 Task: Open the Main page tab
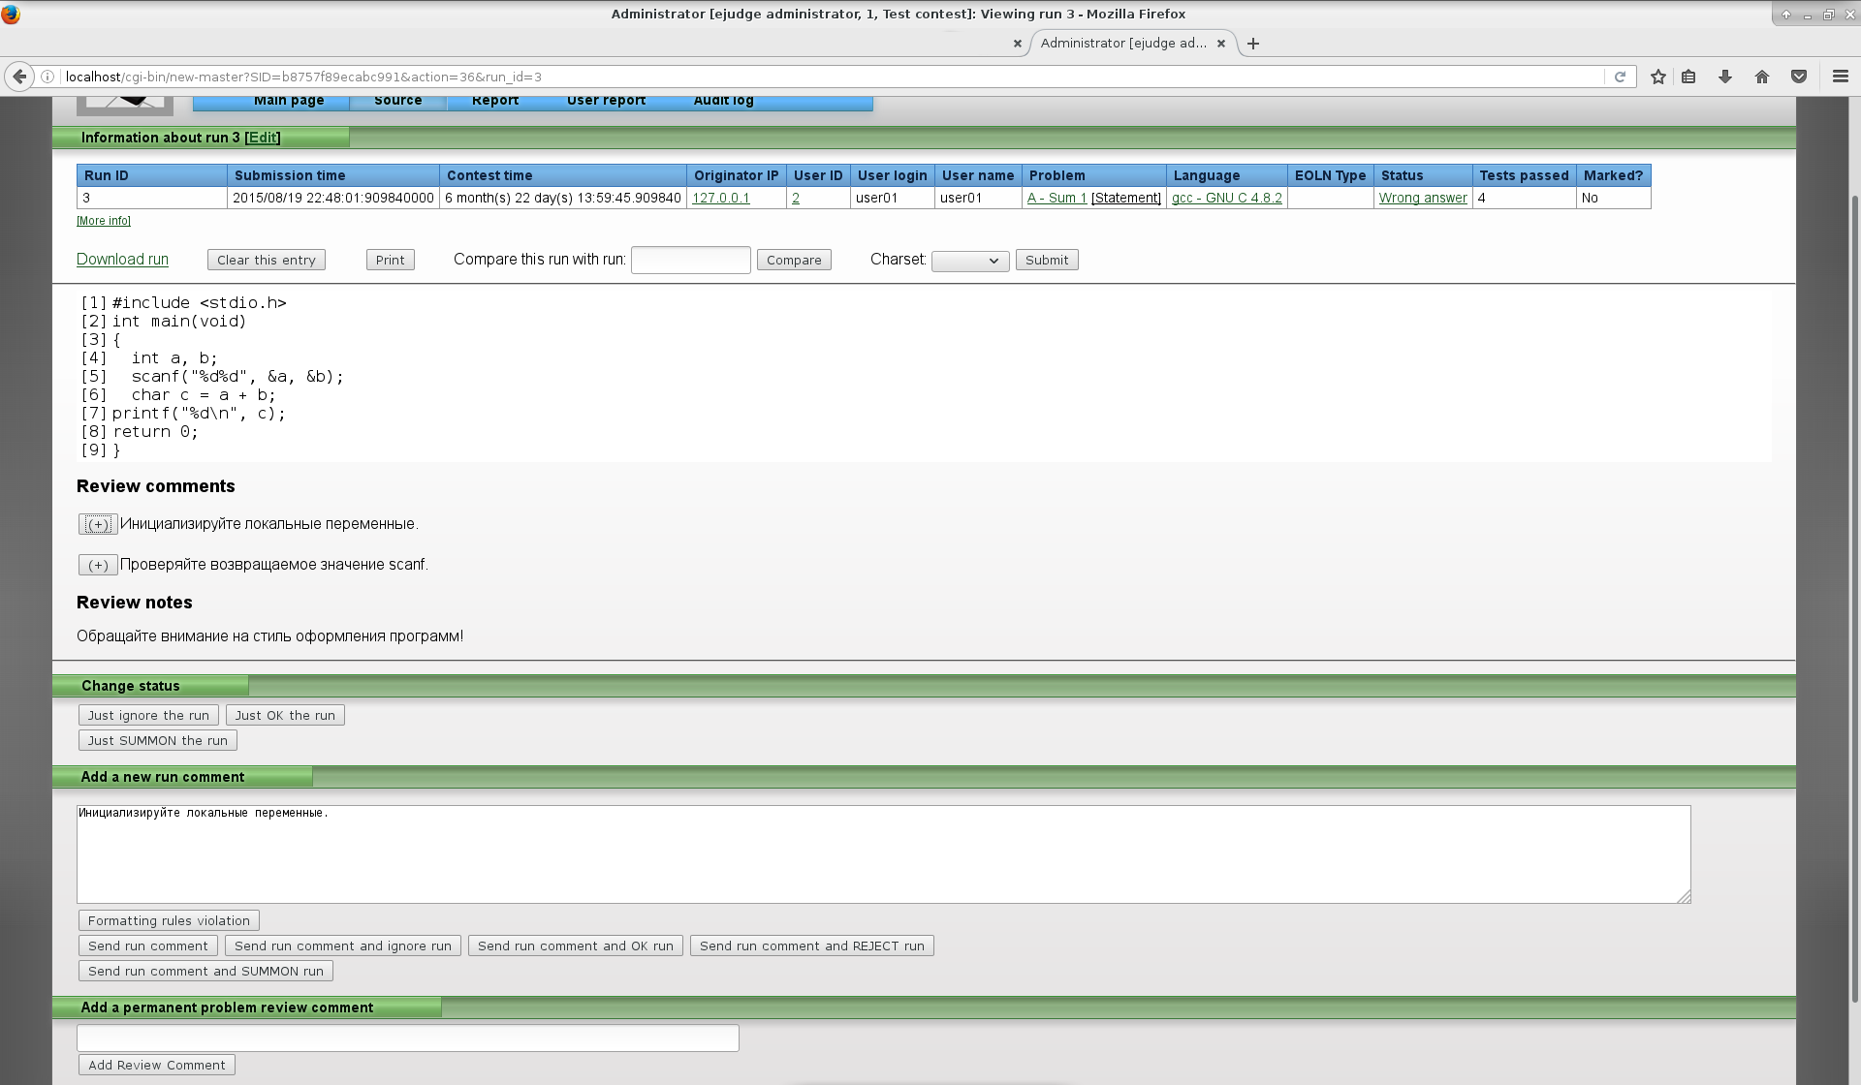coord(289,101)
